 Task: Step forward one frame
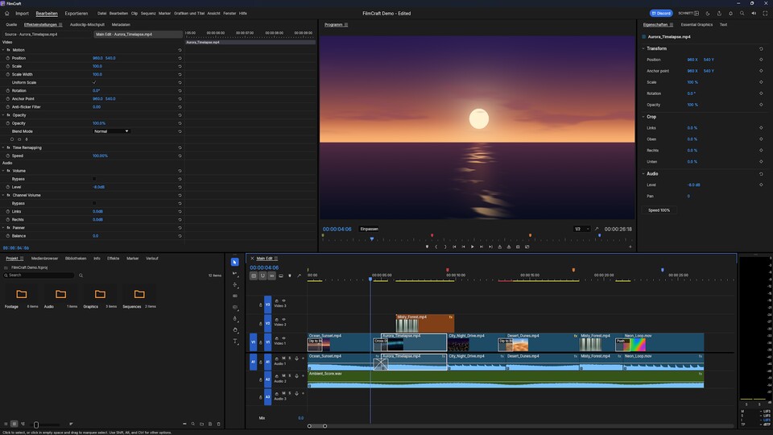[482, 246]
